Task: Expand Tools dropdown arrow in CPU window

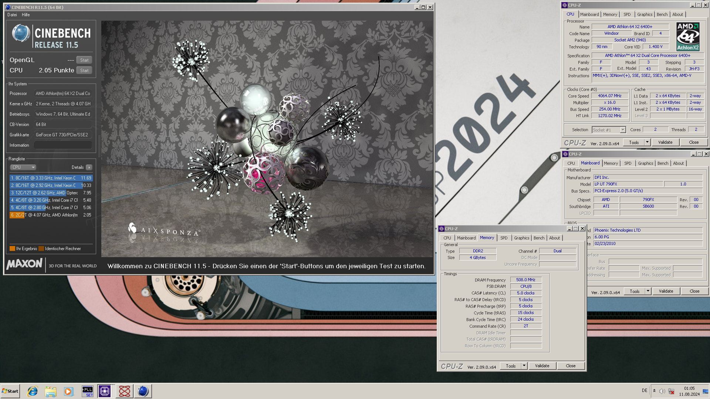Action: pos(647,142)
